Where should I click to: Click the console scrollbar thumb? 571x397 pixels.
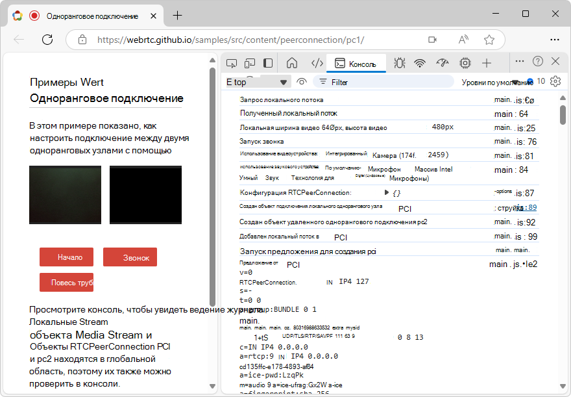[563, 115]
